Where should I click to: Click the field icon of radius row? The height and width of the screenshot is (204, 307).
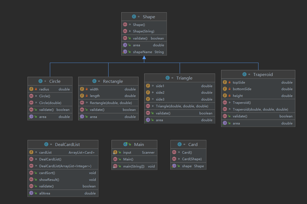[x=31, y=89]
